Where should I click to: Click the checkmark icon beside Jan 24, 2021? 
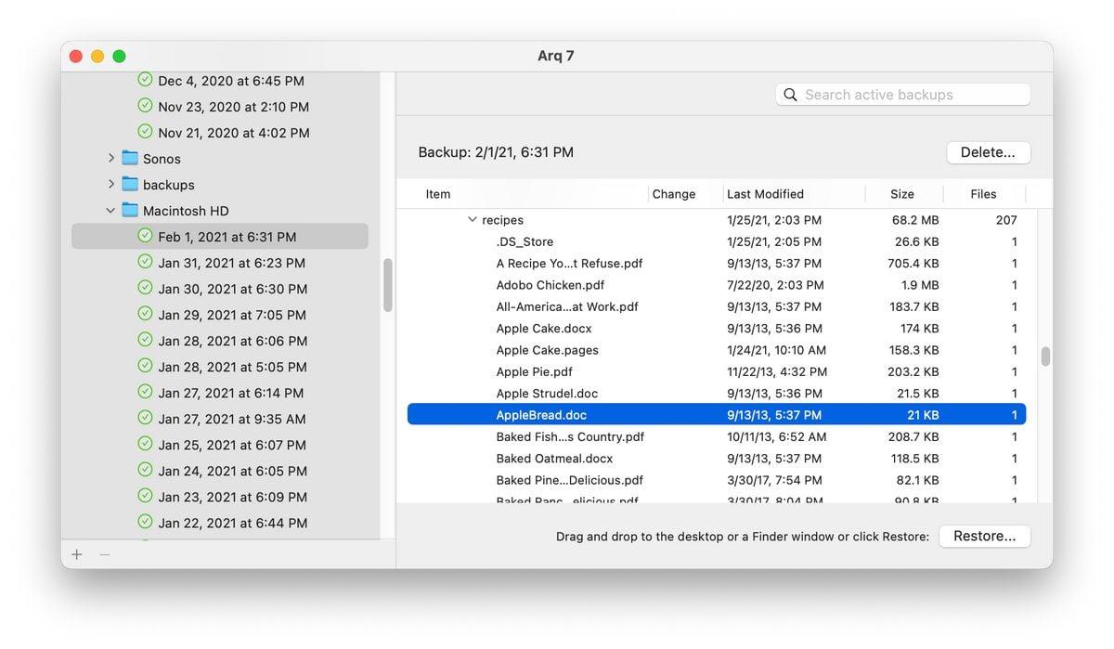pyautogui.click(x=145, y=470)
